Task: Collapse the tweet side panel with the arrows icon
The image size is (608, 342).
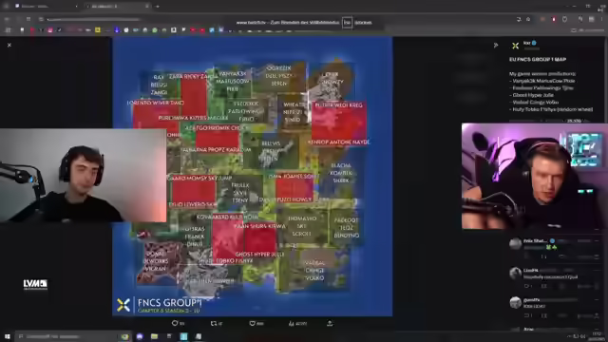Action: pos(496,46)
